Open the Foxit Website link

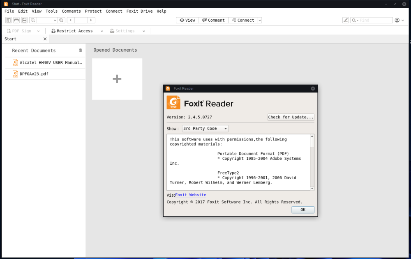tap(191, 195)
